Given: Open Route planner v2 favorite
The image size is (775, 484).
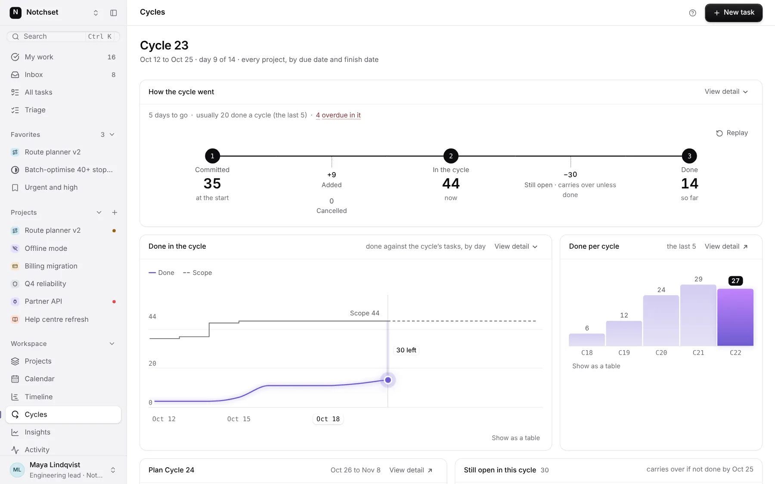Looking at the screenshot, I should coord(63,152).
